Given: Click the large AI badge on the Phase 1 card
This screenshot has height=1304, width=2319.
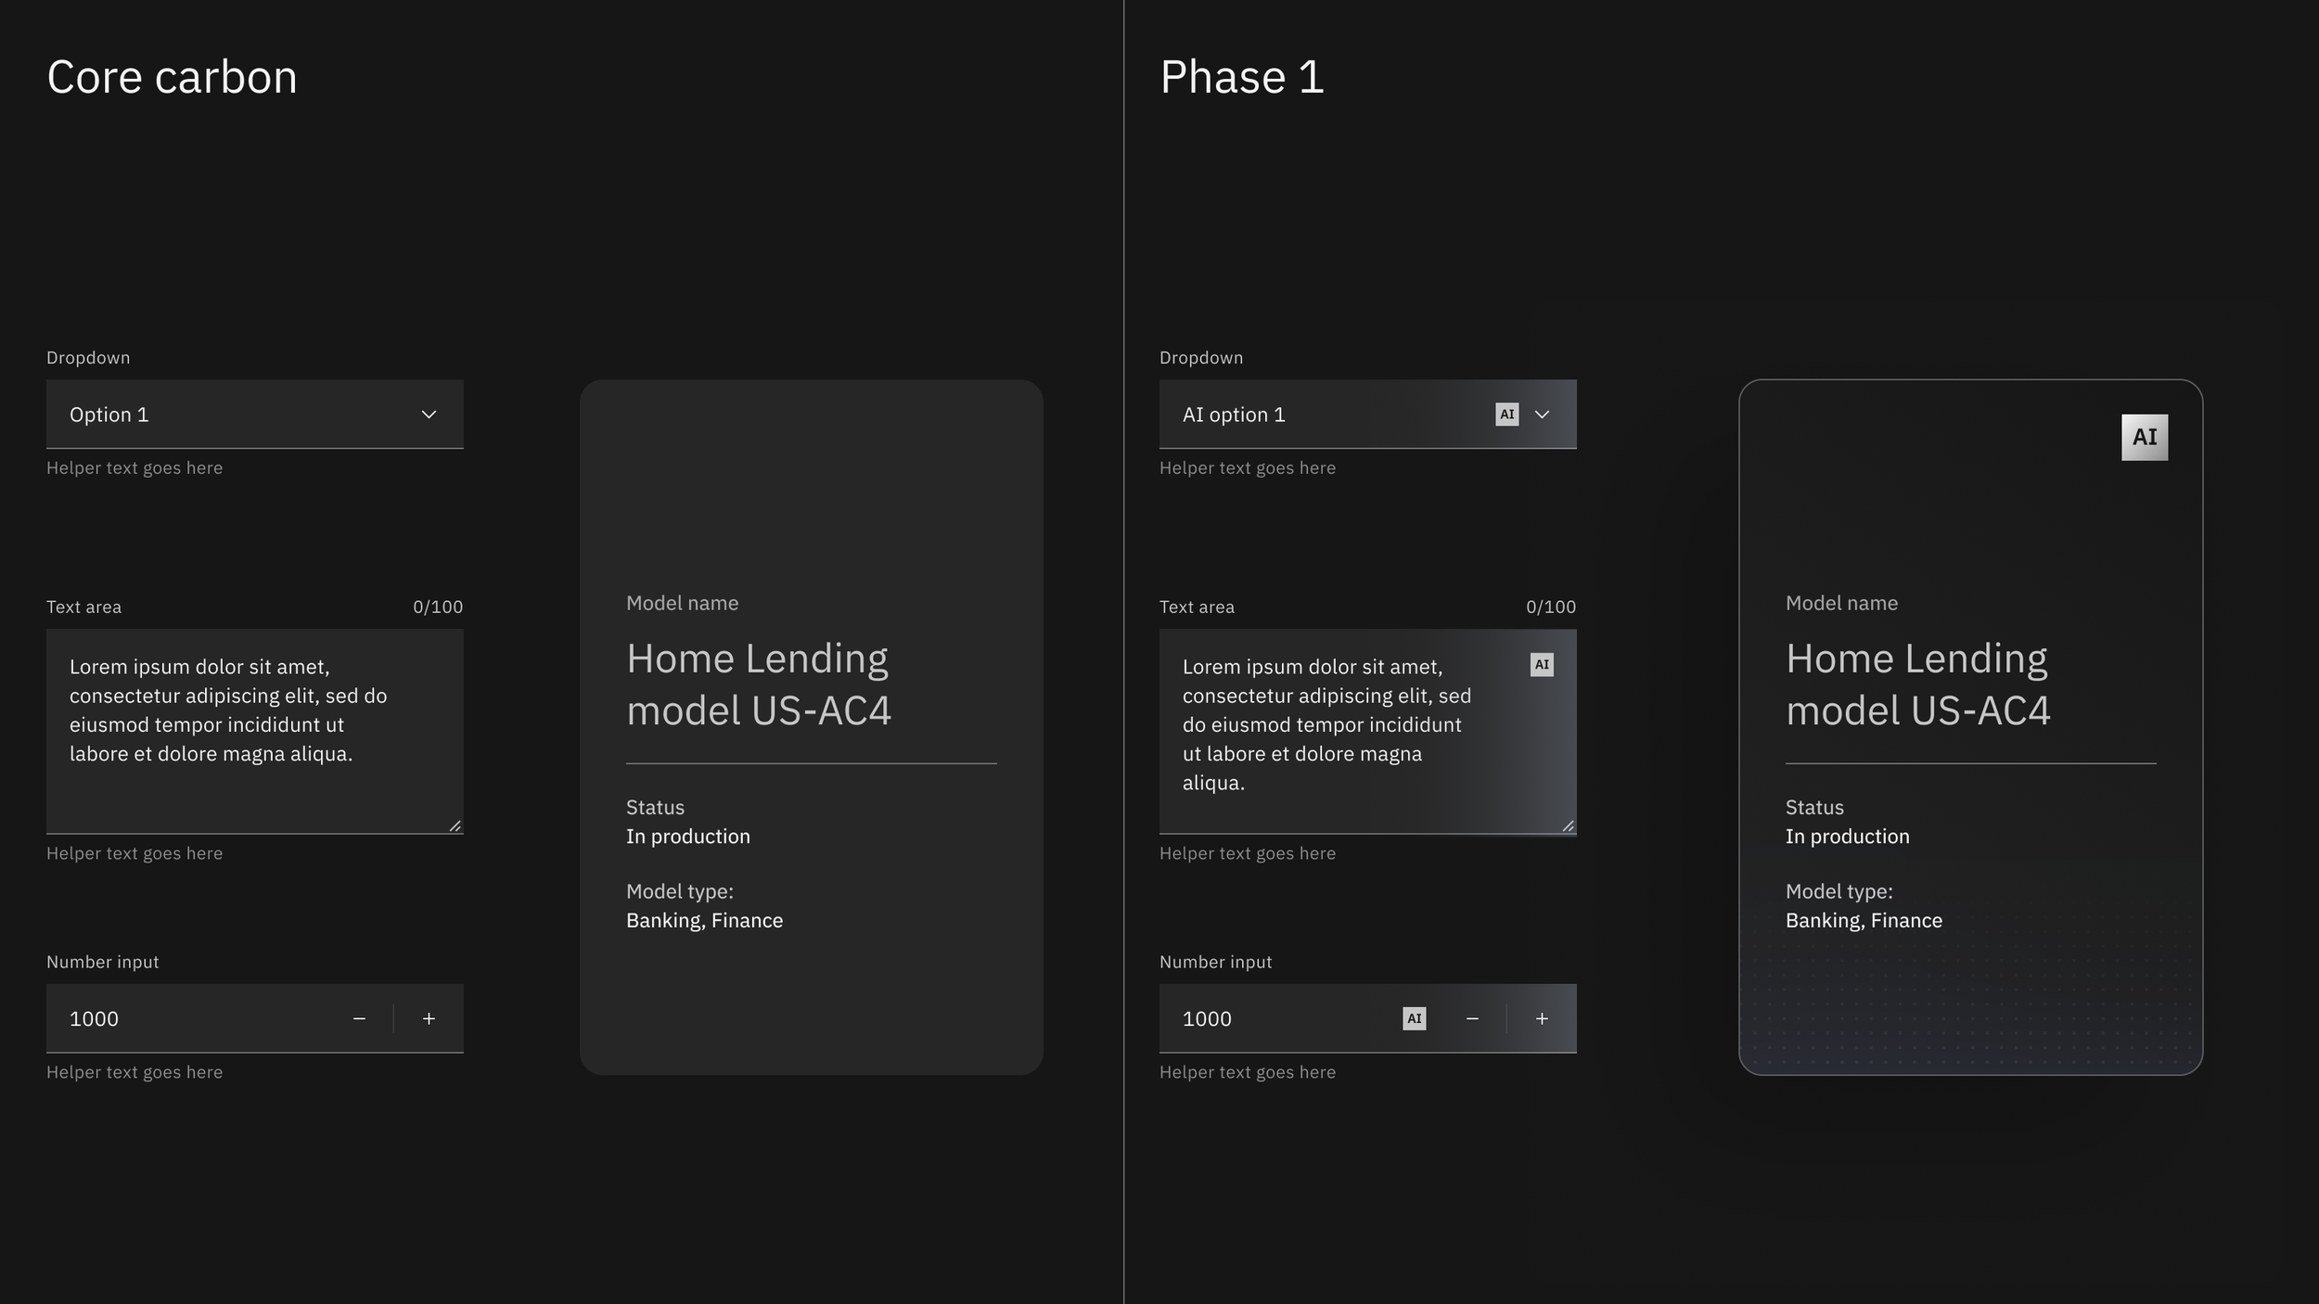Looking at the screenshot, I should click(x=2144, y=437).
